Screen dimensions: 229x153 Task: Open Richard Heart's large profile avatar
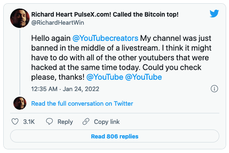pos(20,18)
